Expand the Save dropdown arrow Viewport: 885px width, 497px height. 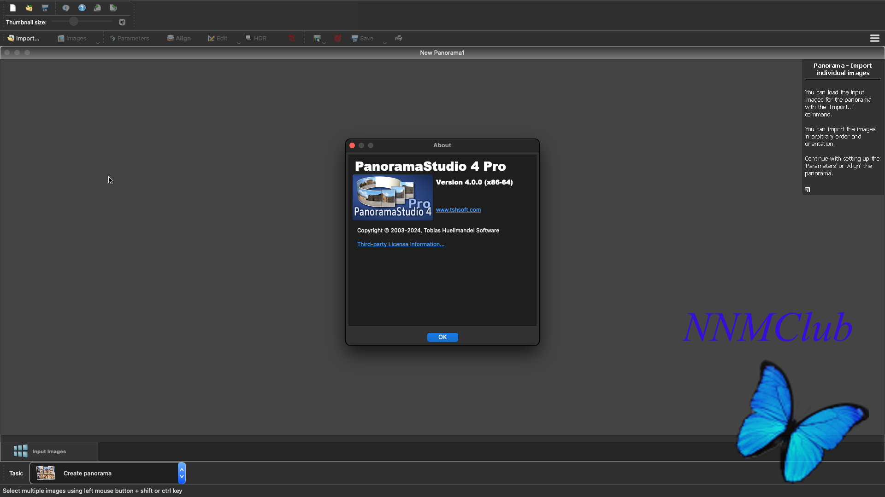click(x=385, y=43)
